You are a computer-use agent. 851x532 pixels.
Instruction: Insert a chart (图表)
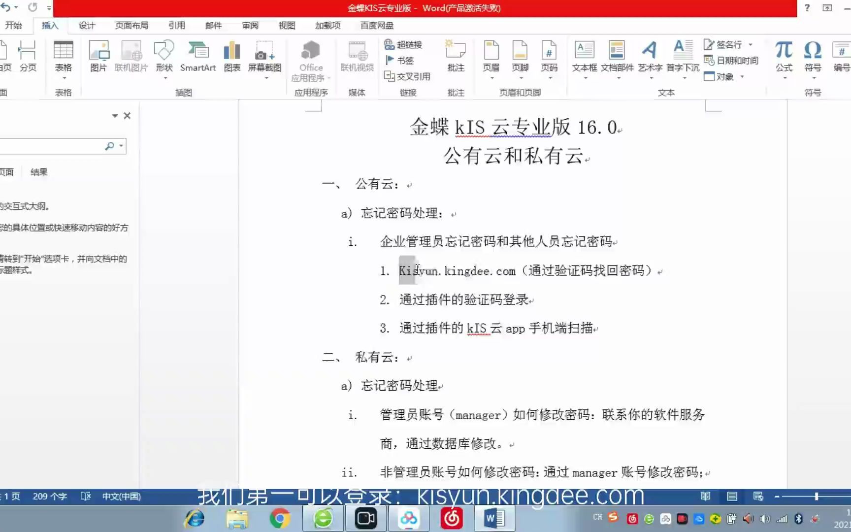(232, 57)
